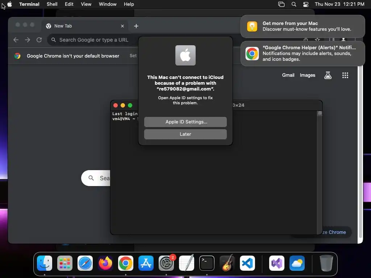371x278 pixels.
Task: Open the Shell menu
Action: pyautogui.click(x=52, y=4)
